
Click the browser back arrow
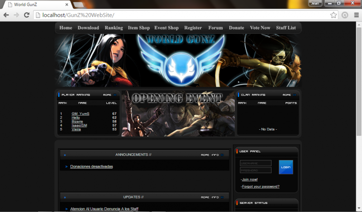click(6, 15)
